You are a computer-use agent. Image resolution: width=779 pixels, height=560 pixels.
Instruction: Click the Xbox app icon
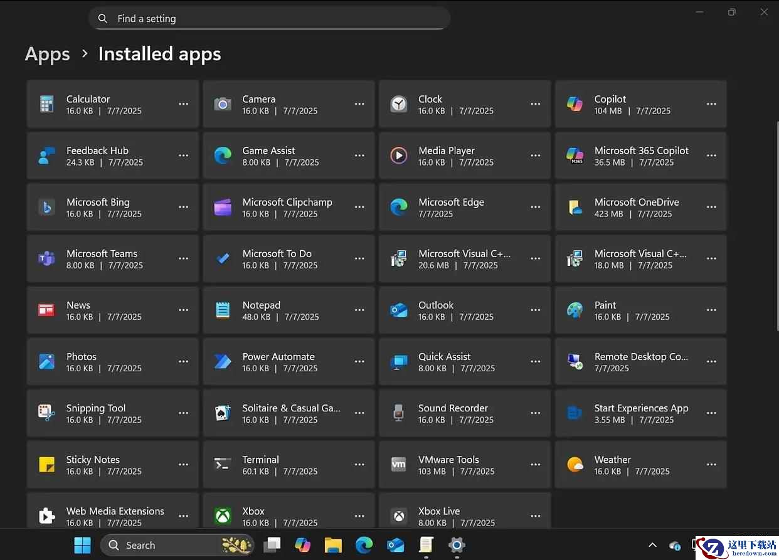point(223,515)
